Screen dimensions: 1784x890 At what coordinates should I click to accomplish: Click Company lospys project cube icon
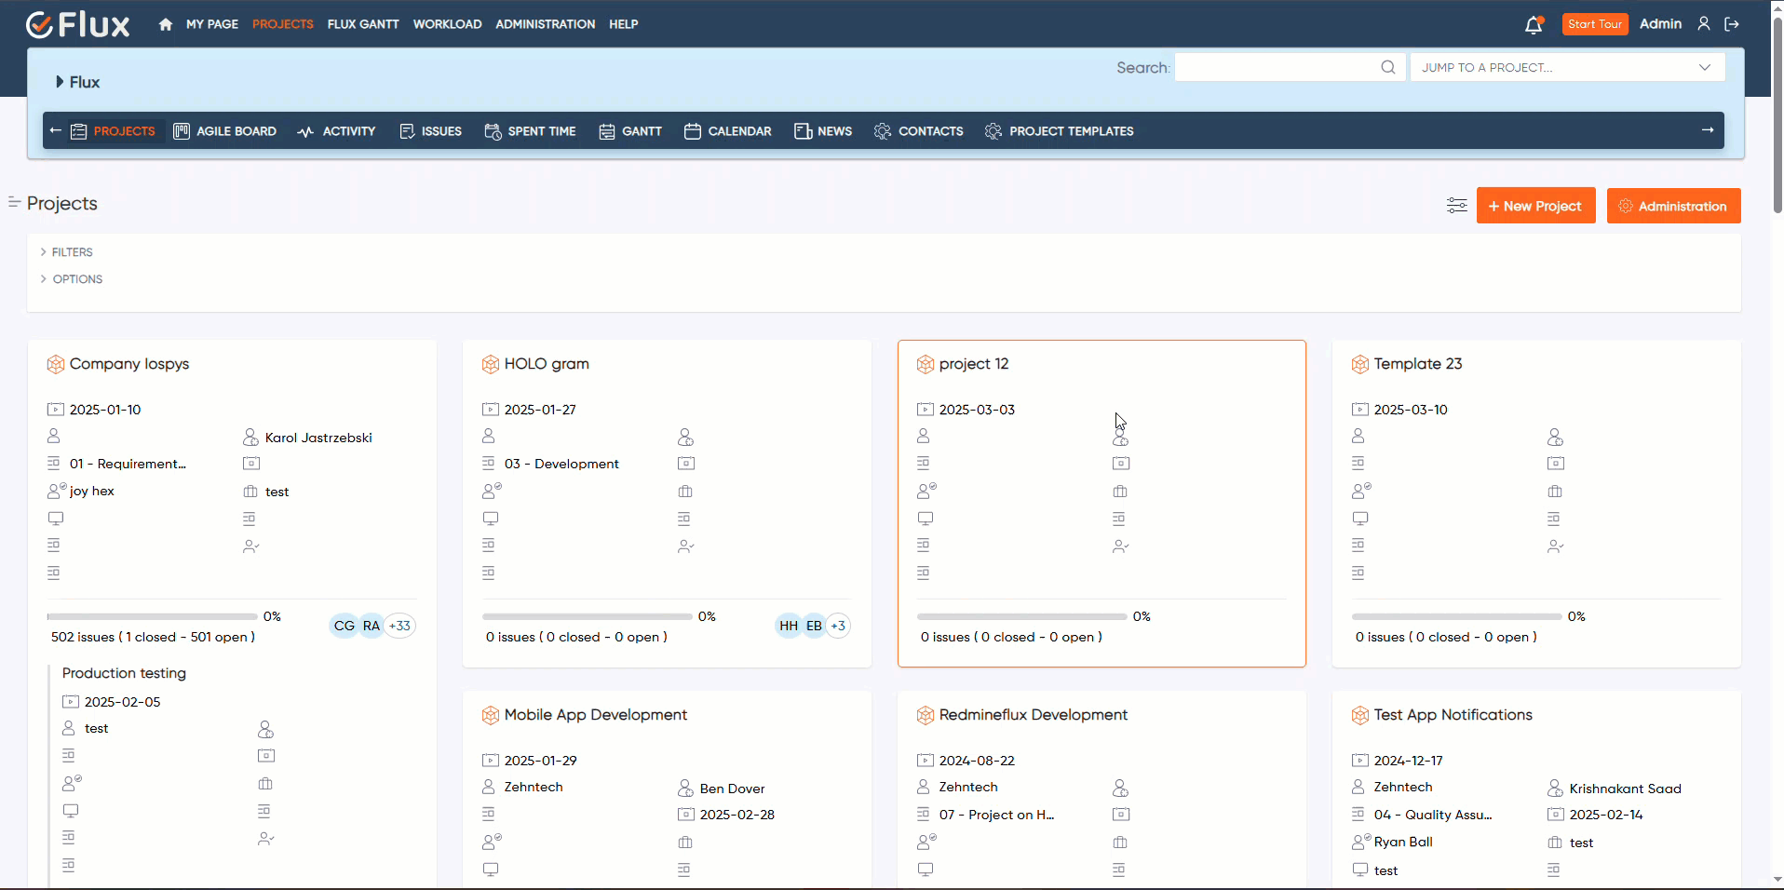pos(56,364)
